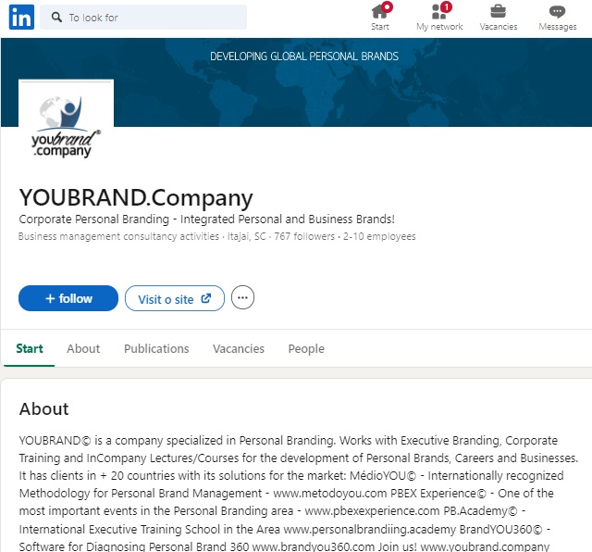The height and width of the screenshot is (552, 592).
Task: Click the 2-10 employees link
Action: pos(379,236)
